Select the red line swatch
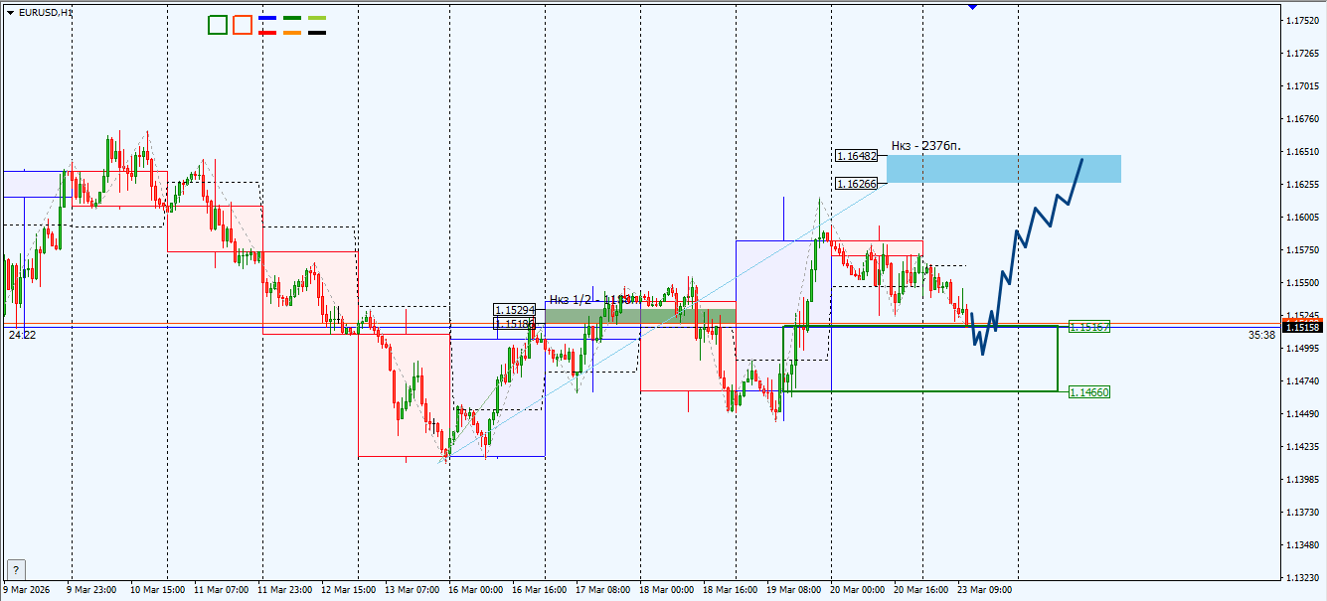Screen dimensions: 1327x601 pyautogui.click(x=267, y=33)
